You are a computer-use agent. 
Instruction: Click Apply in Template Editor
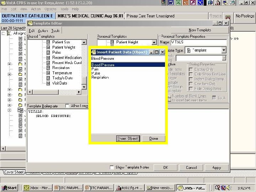[x=217, y=168]
